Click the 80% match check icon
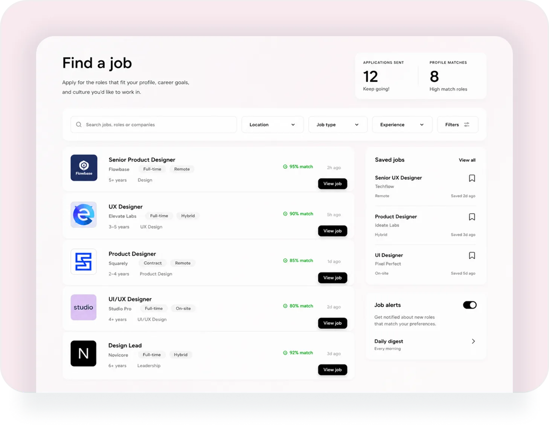This screenshot has width=549, height=429. tap(285, 306)
